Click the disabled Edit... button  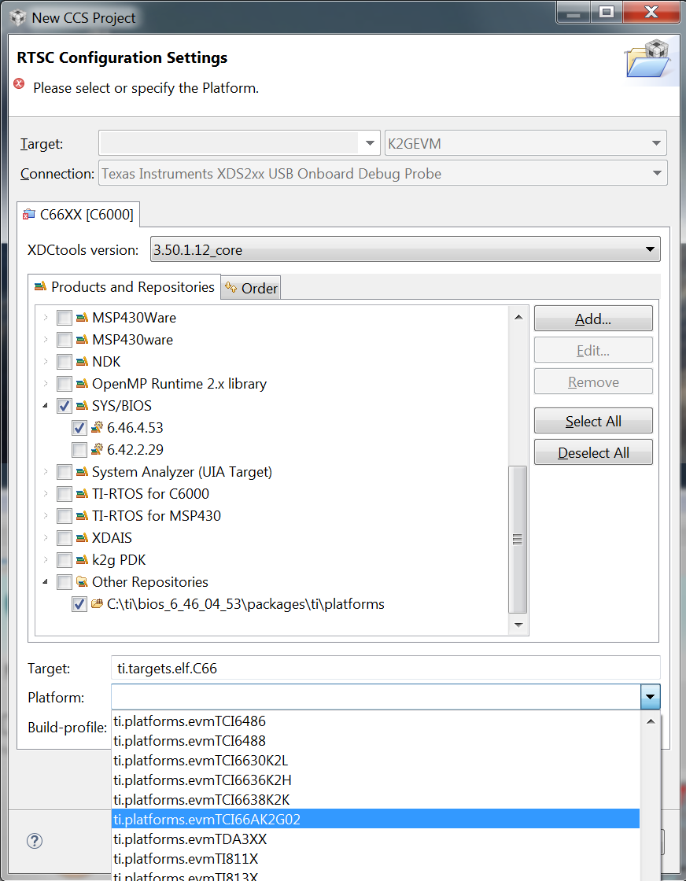coord(593,350)
